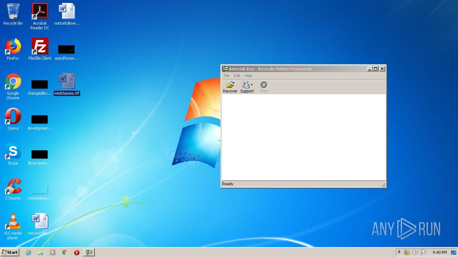Select the librarybritis desktop file
Image resolution: width=458 pixels, height=257 pixels.
(40, 157)
